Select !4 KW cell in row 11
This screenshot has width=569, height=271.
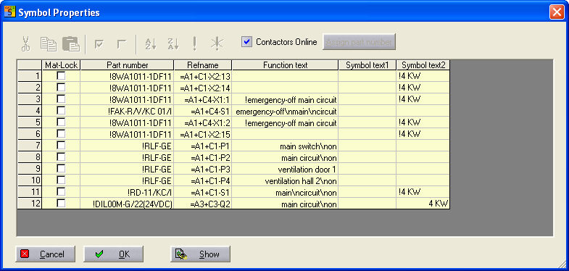[423, 192]
